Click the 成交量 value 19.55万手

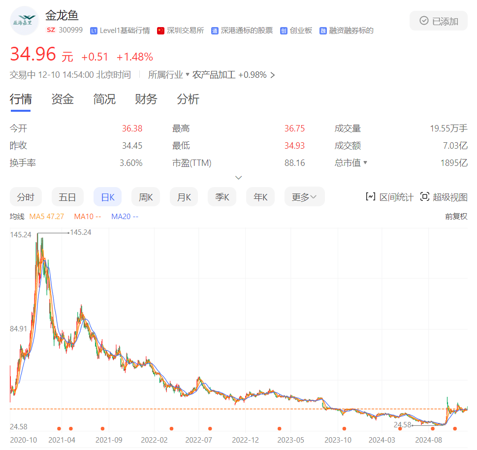[x=449, y=129]
